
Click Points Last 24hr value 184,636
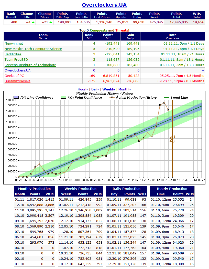[x=83, y=22]
